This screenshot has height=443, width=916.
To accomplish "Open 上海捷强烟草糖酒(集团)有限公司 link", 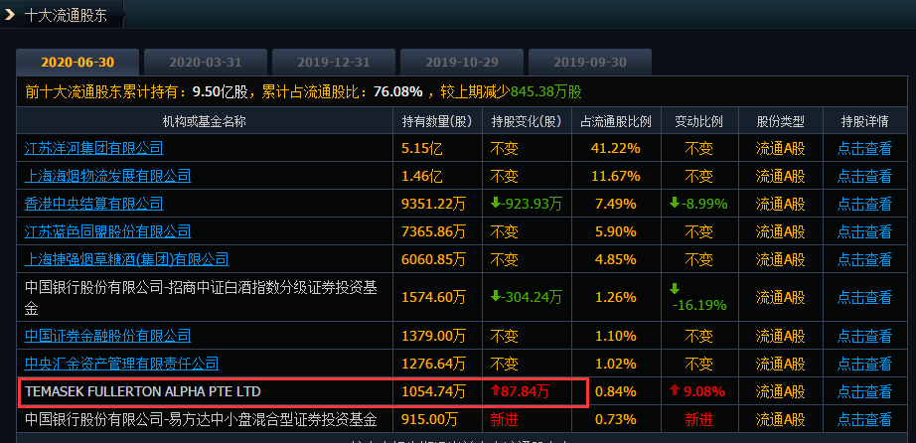I will [127, 259].
